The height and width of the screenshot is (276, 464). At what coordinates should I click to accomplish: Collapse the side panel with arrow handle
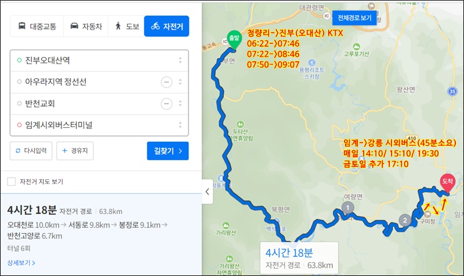[x=208, y=192]
